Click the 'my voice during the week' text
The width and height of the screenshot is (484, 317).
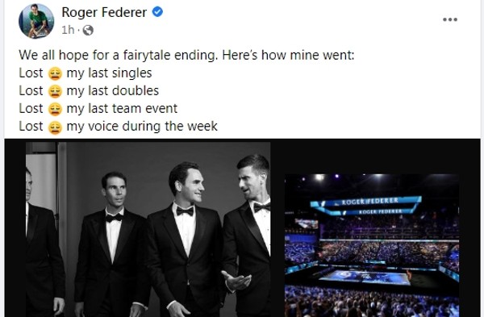(x=142, y=127)
